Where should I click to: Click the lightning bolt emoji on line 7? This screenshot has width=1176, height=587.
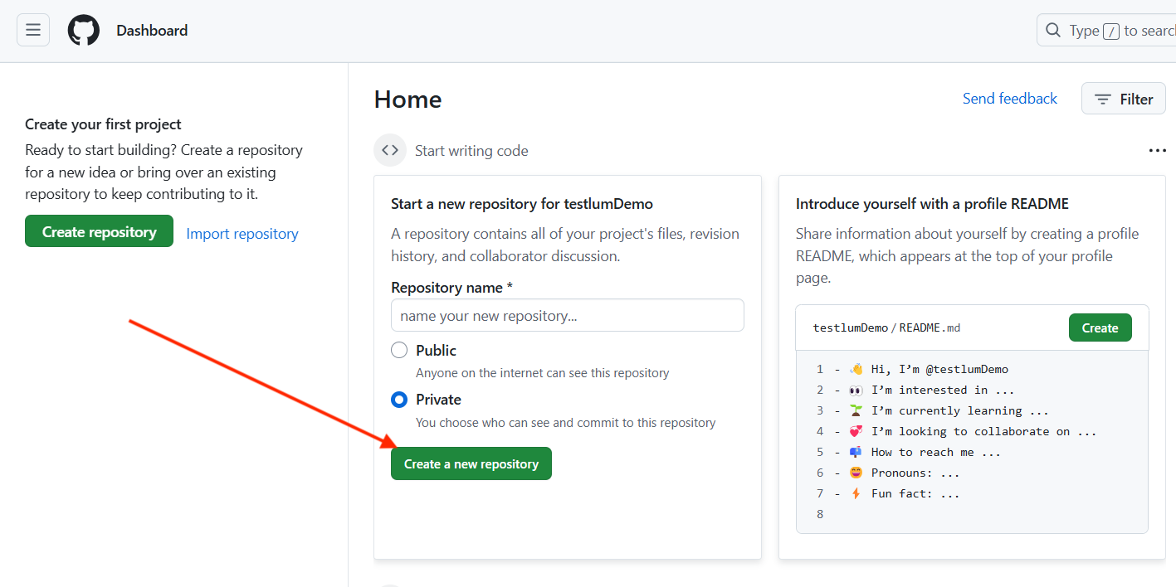(856, 493)
